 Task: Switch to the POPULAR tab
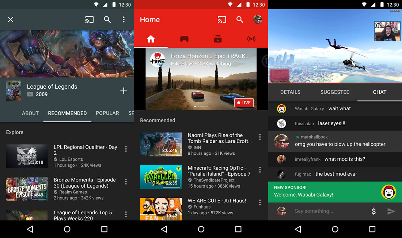point(107,113)
